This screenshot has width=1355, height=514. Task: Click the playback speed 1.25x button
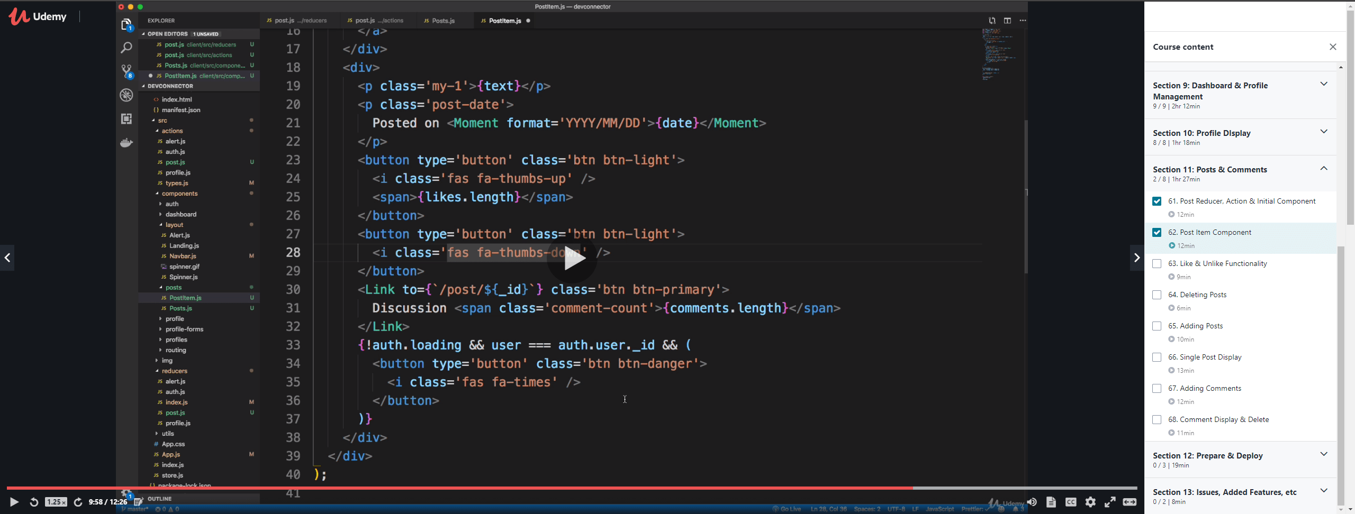pos(56,502)
